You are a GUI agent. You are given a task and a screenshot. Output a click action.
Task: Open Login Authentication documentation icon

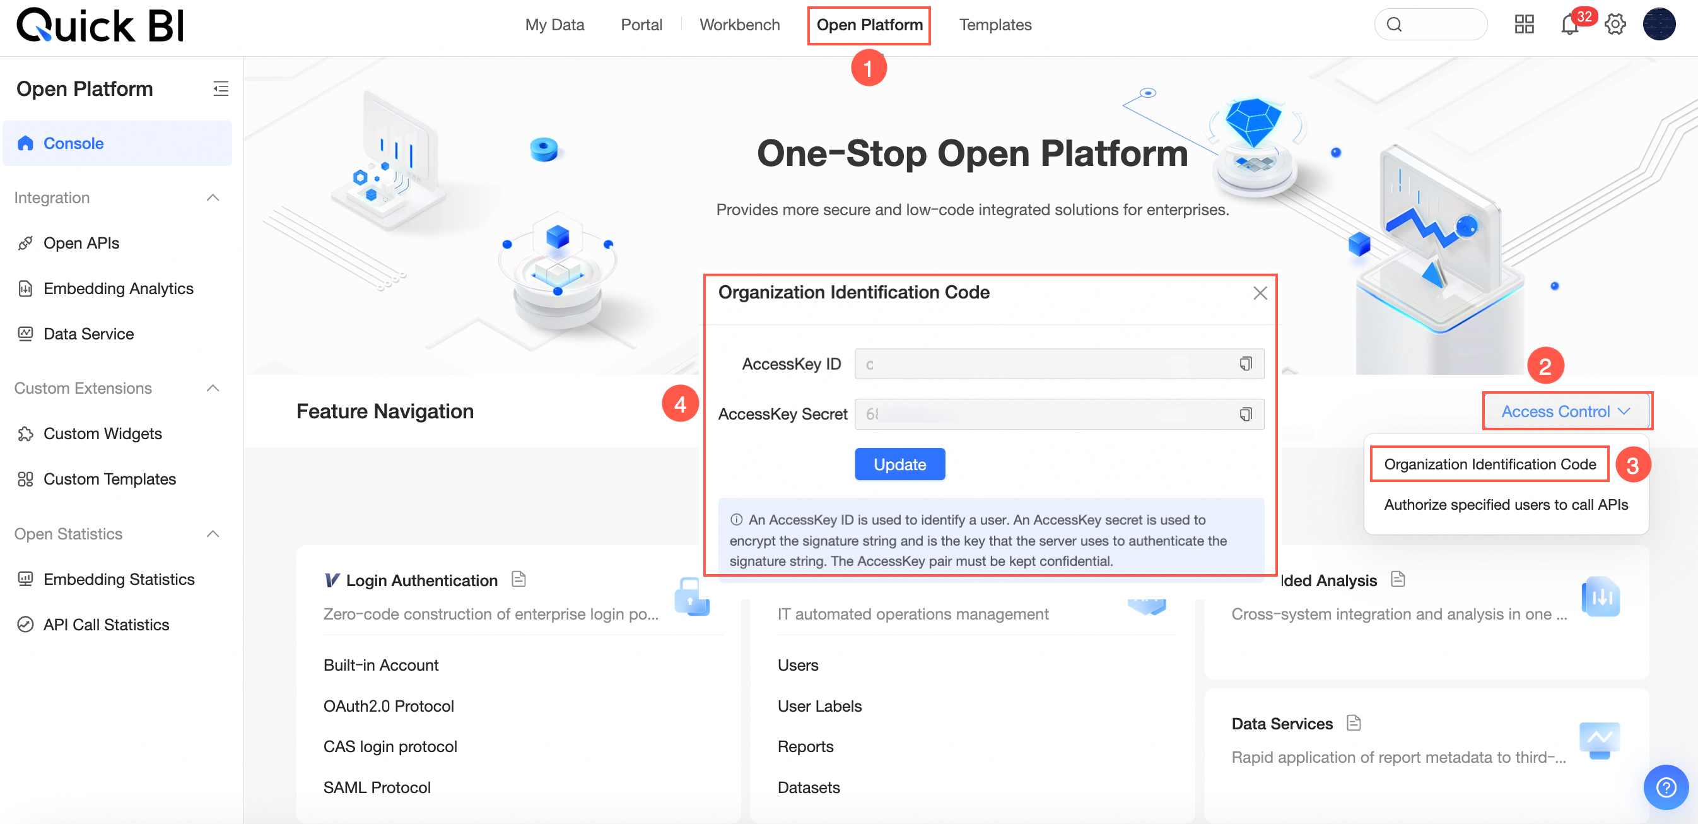518,579
